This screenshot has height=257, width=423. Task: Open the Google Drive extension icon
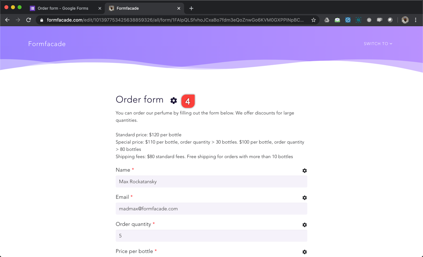coord(327,20)
